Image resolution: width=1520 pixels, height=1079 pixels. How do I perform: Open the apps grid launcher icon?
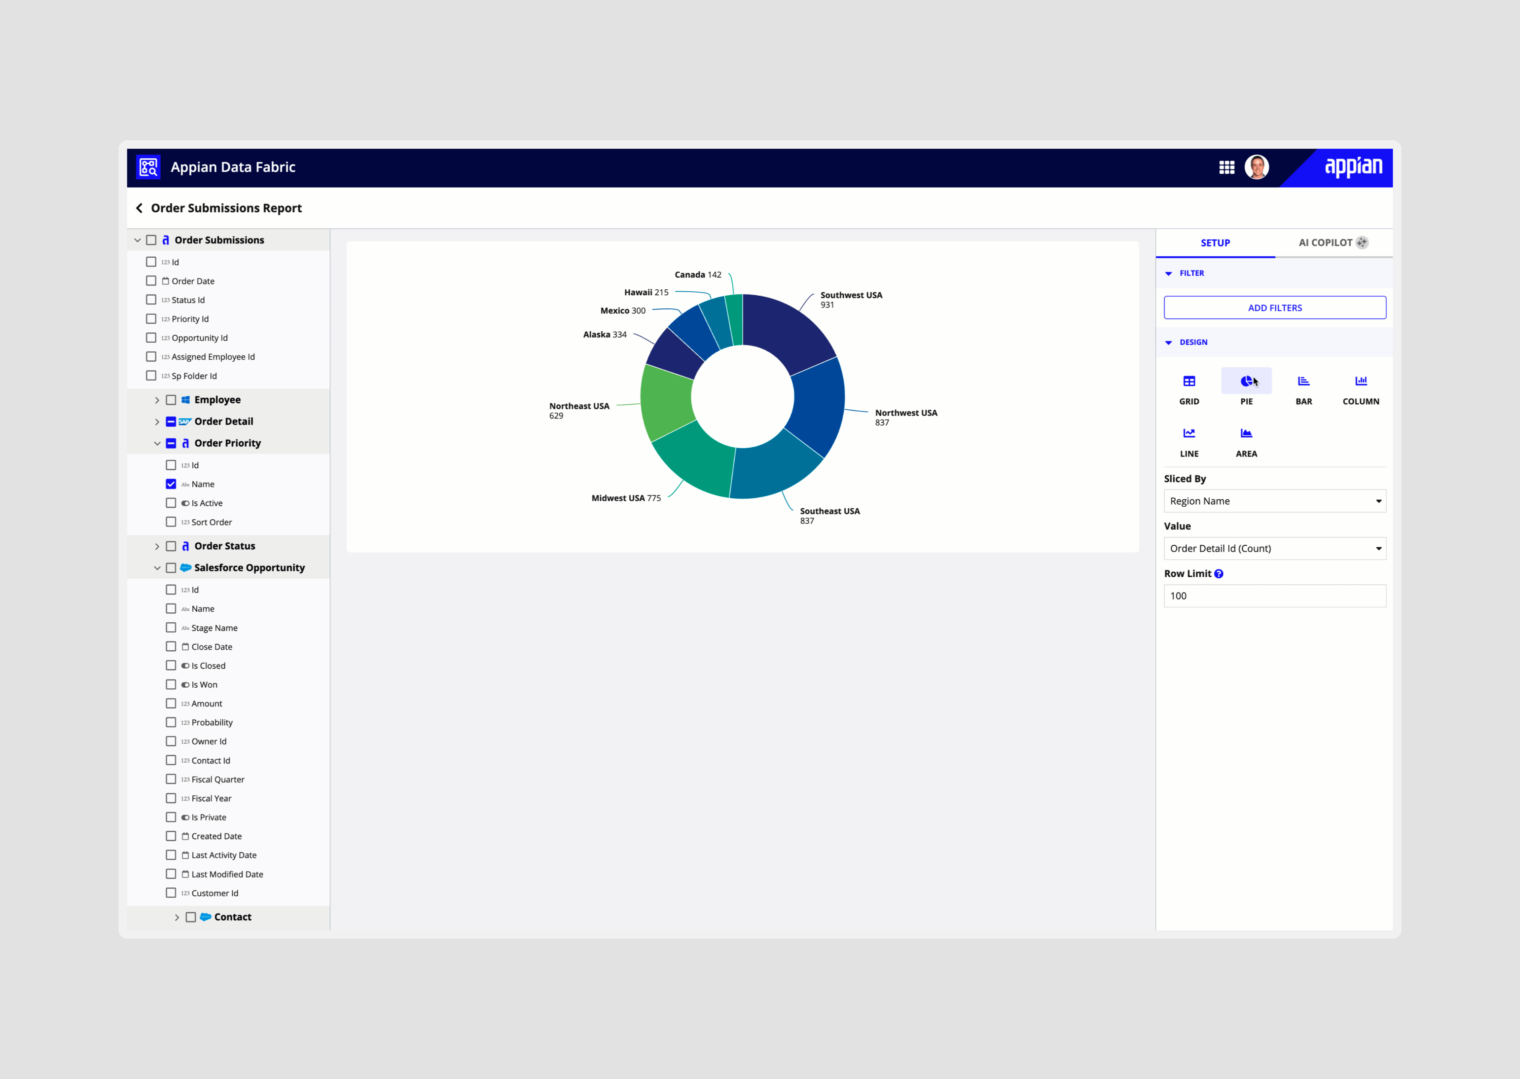(x=1226, y=167)
